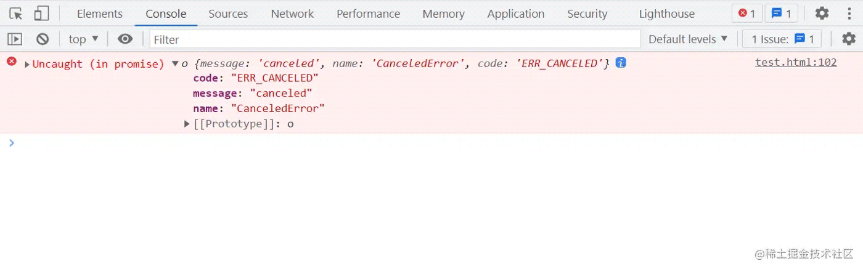Open the Default levels dropdown
The image size is (863, 269).
click(688, 39)
